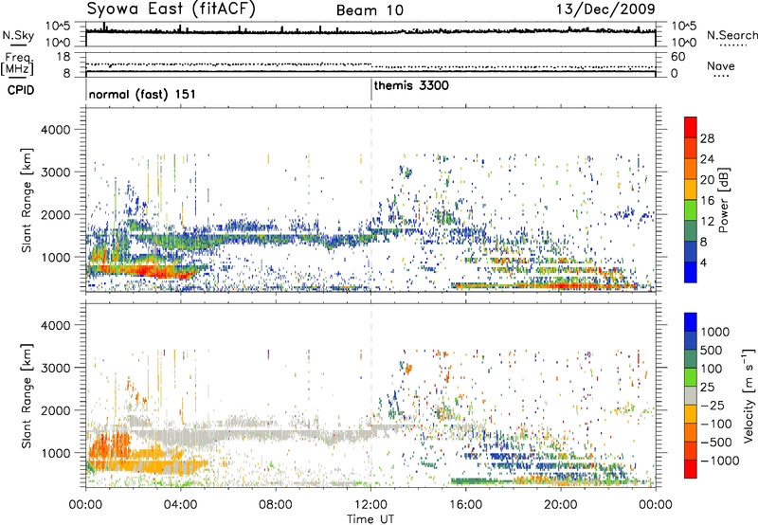
Task: Click the 'Velocity [m s⁻¹]' colorbar label
Action: [749, 395]
